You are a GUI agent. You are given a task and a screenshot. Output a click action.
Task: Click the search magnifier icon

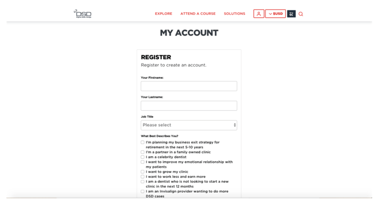301,14
